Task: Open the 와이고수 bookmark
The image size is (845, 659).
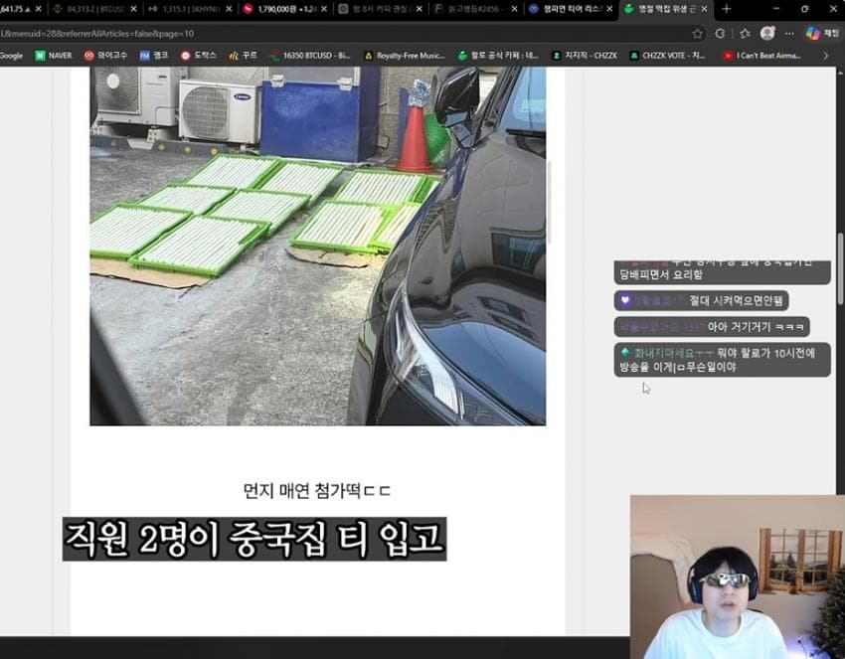Action: [105, 56]
